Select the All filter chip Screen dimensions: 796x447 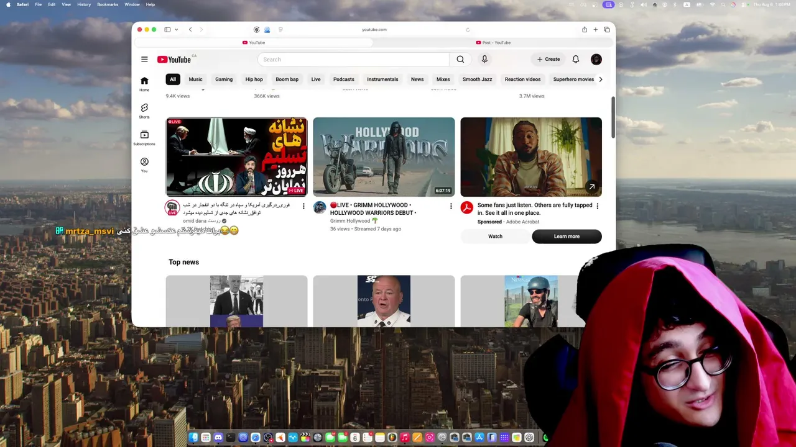(173, 79)
